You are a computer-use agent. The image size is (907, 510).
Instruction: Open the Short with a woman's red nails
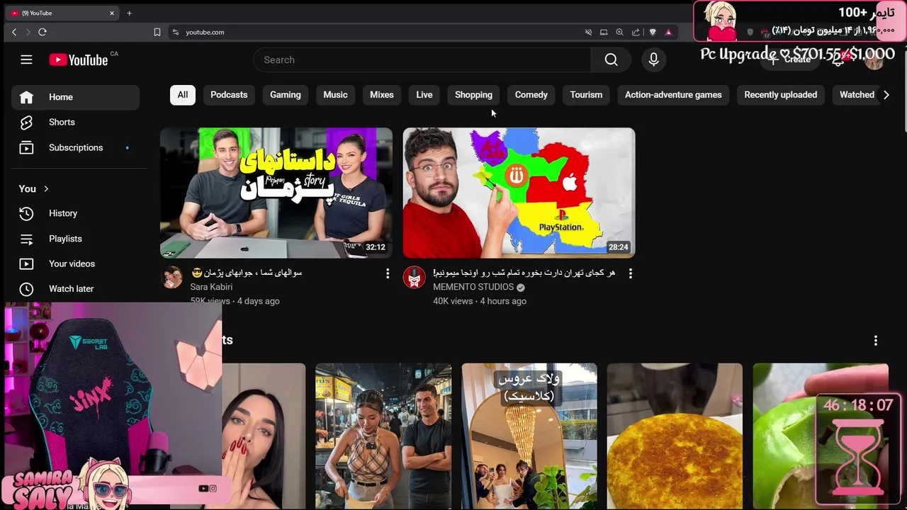point(264,436)
